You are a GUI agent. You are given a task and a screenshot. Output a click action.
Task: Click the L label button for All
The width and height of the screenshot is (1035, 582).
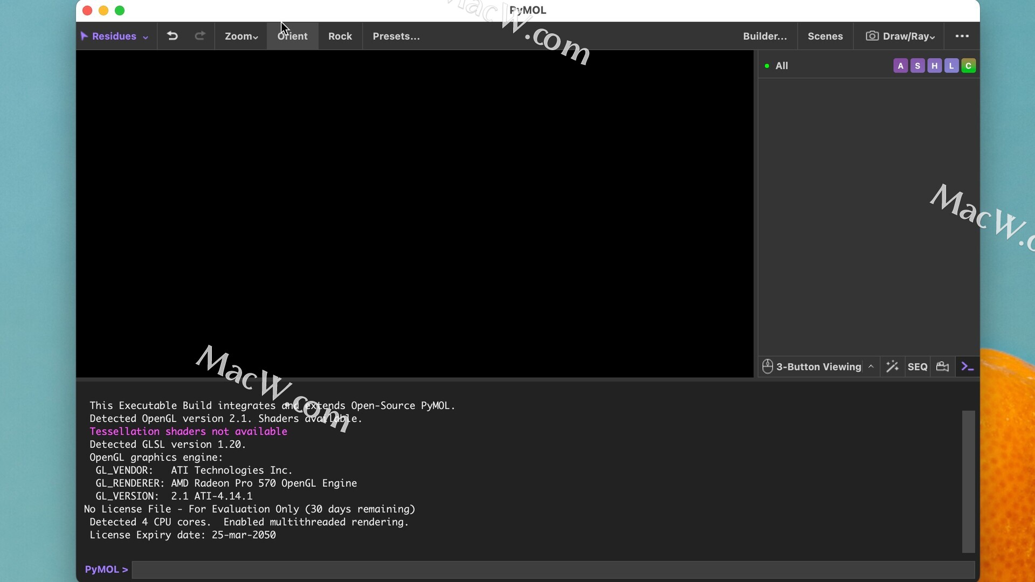coord(951,66)
